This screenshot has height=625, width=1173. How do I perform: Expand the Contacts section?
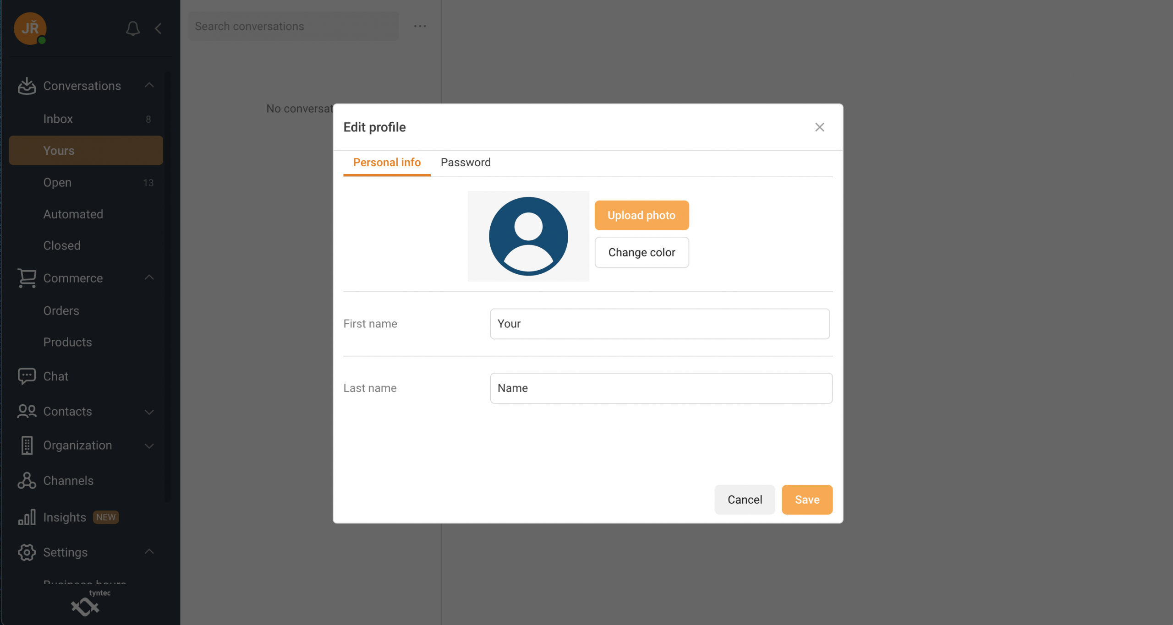click(149, 412)
